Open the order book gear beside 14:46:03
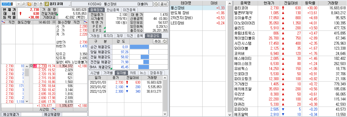 click(54, 22)
